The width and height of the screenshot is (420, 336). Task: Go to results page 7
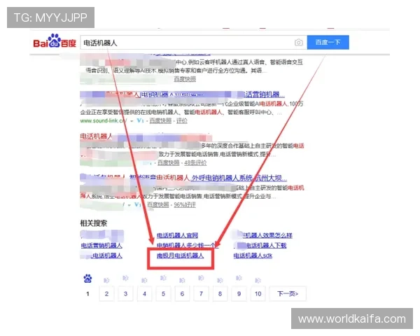[201, 294]
